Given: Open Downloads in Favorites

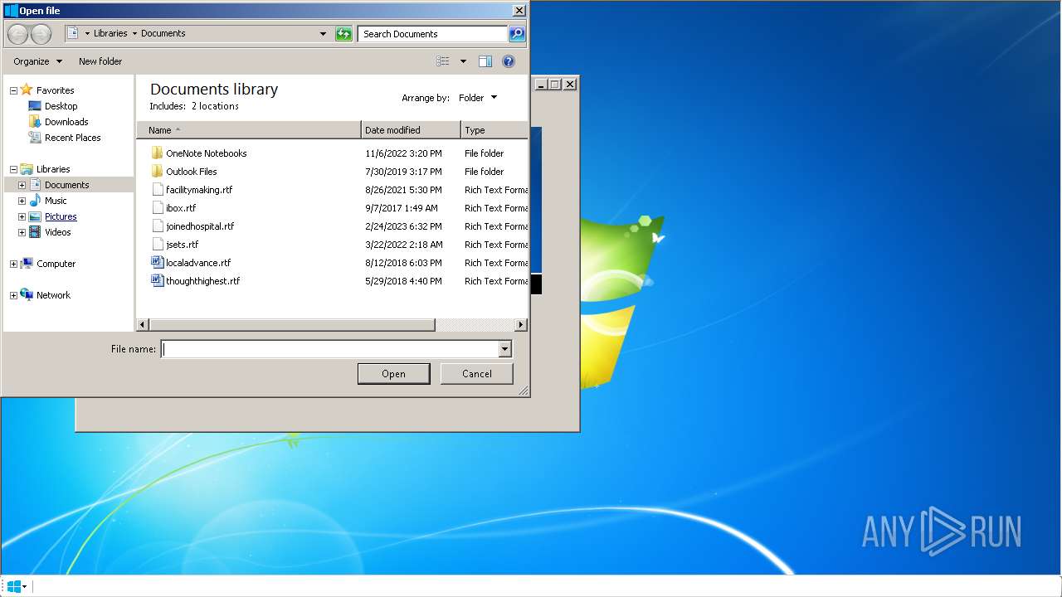Looking at the screenshot, I should point(66,122).
